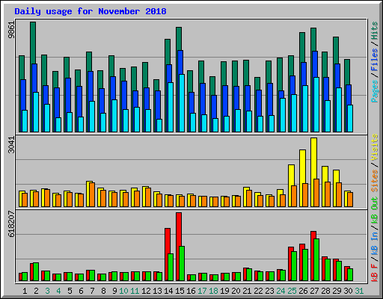Viewport: 383px width, 299px height.
Task: Click the yellow Visits bar for day 27
Action: click(314, 158)
